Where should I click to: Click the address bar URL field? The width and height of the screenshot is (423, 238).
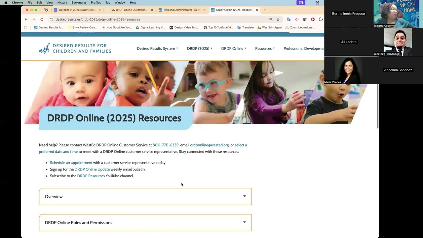coord(161,20)
